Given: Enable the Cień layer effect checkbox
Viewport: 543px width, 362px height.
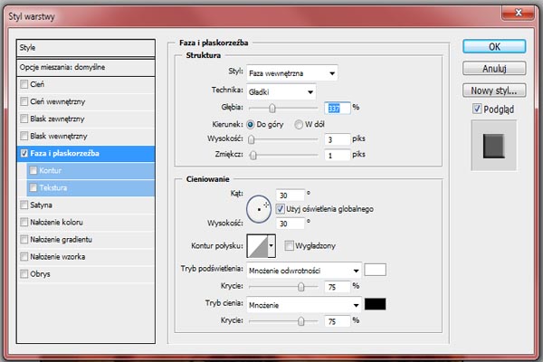Looking at the screenshot, I should click(25, 84).
